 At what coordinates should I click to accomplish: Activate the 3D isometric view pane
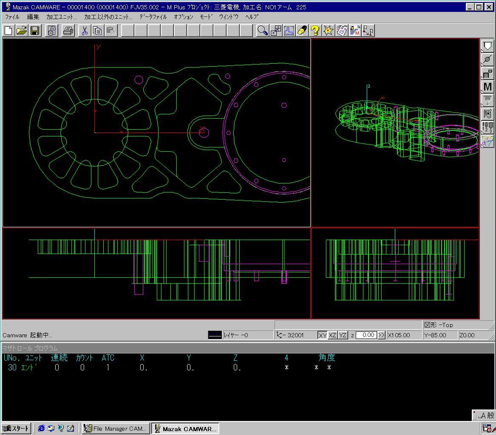(x=395, y=133)
